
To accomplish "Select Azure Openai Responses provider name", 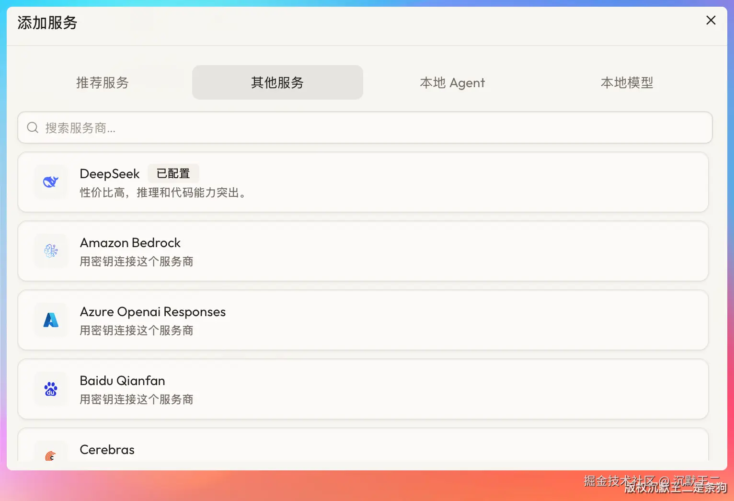I will pyautogui.click(x=153, y=312).
